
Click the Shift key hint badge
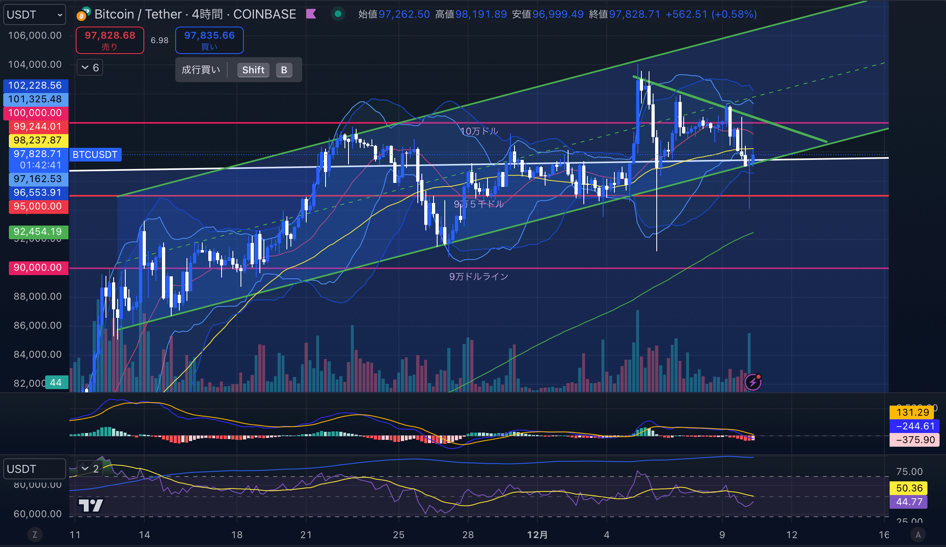point(253,70)
